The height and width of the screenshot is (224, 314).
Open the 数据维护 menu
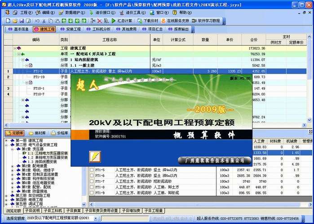pyautogui.click(x=75, y=13)
